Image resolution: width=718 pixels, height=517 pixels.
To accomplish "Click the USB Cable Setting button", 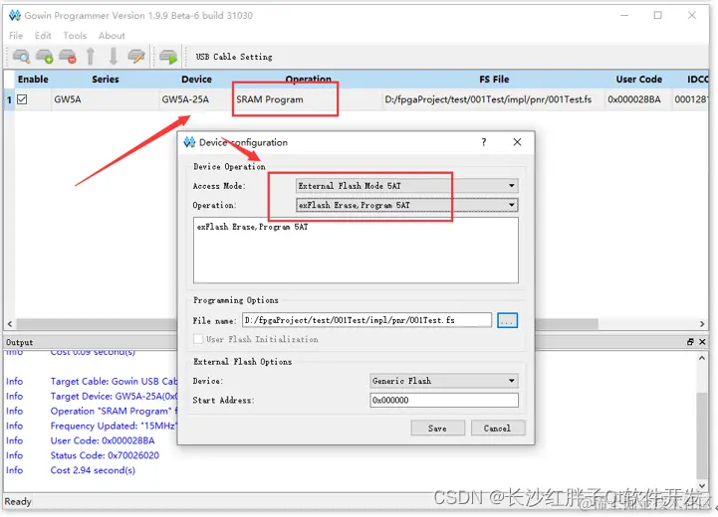I will coord(234,57).
